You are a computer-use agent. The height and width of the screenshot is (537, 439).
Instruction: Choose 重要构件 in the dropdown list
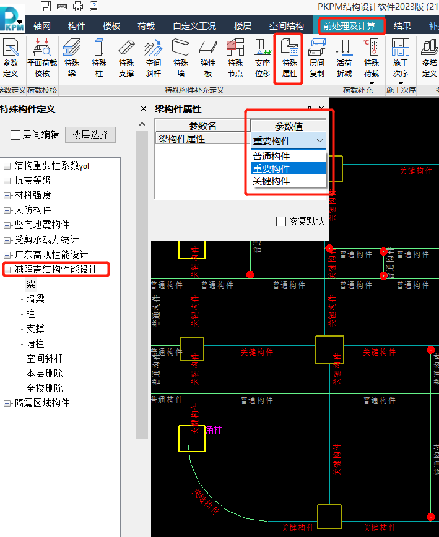pos(289,169)
